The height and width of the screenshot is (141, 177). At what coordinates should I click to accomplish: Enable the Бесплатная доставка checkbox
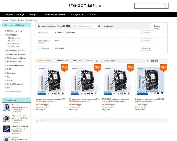coord(97,61)
